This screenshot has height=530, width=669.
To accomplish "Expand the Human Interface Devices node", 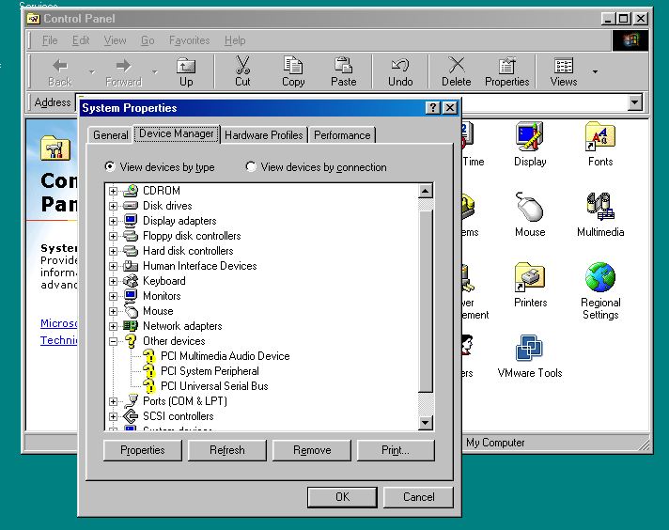I will point(113,266).
